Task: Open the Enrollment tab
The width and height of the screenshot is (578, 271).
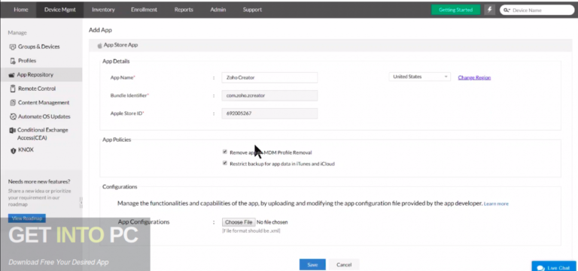Action: pos(144,10)
